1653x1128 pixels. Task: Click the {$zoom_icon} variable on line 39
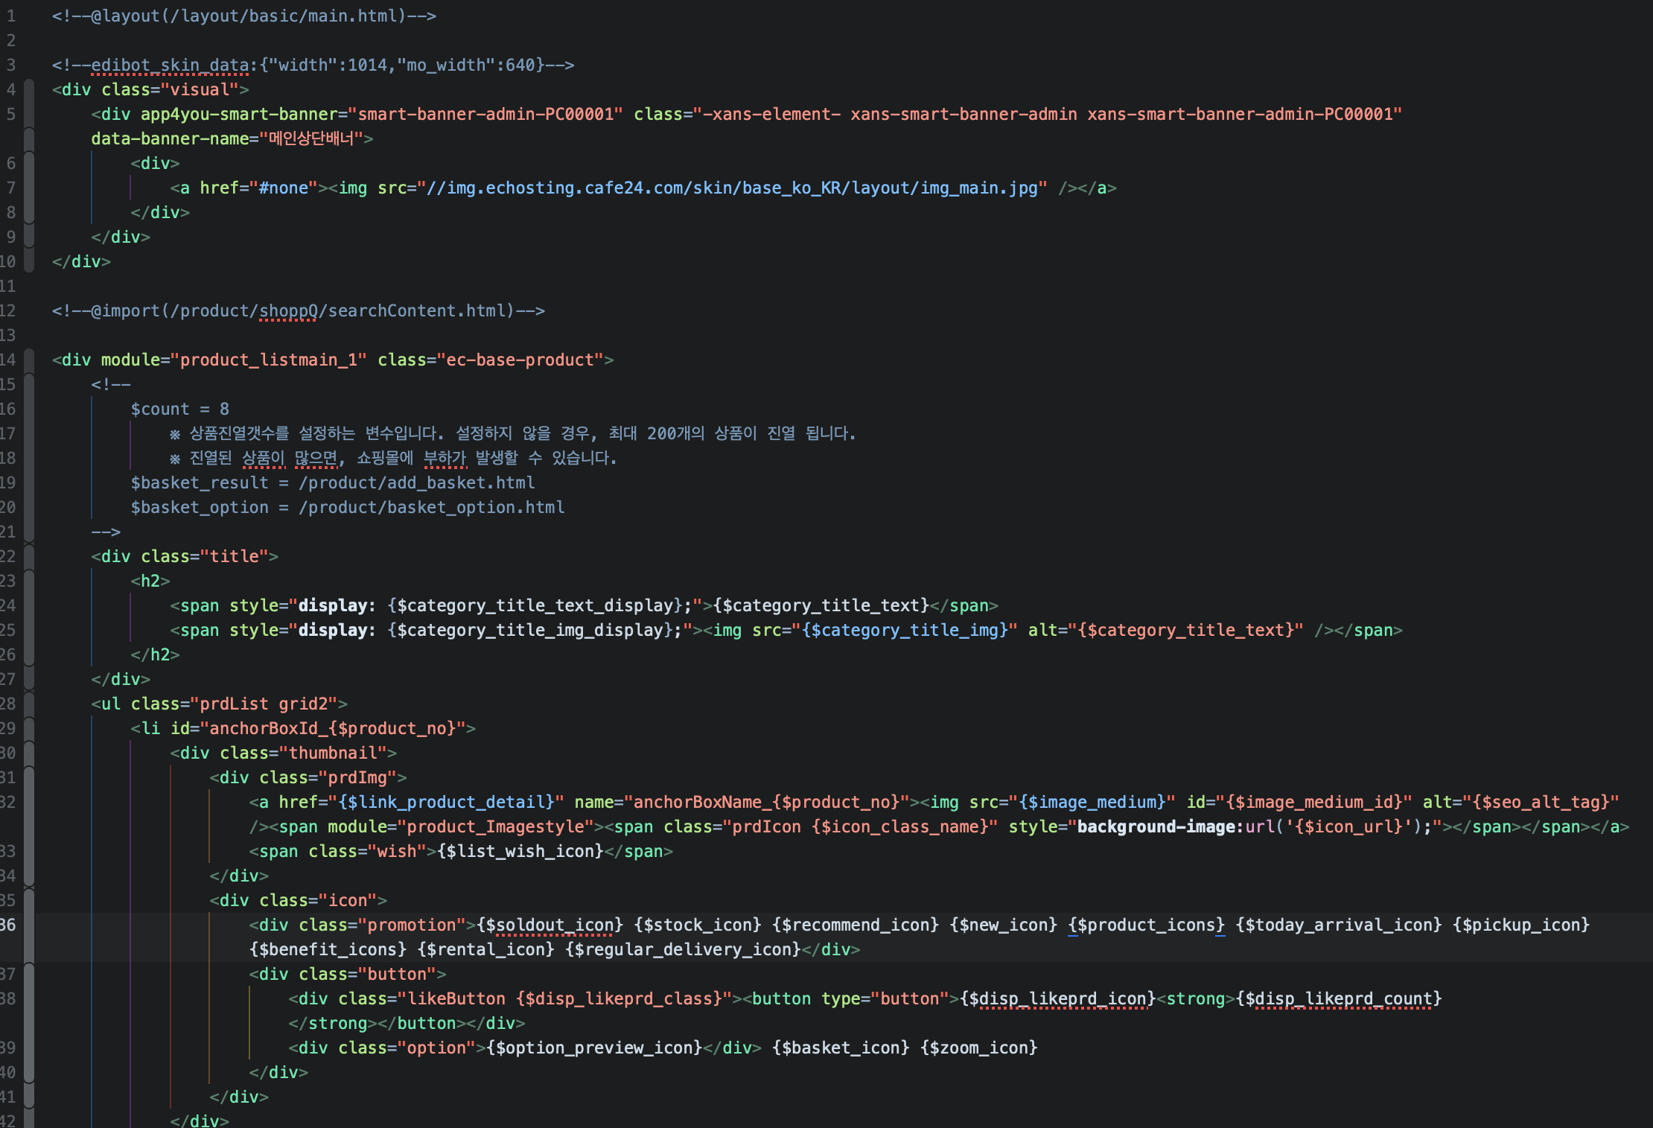[x=979, y=1048]
